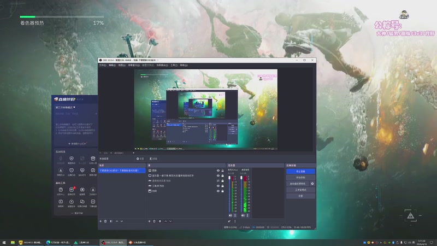This screenshot has height=246, width=437.
Task: Move the selected source down with the chevron
Action: coord(170,221)
